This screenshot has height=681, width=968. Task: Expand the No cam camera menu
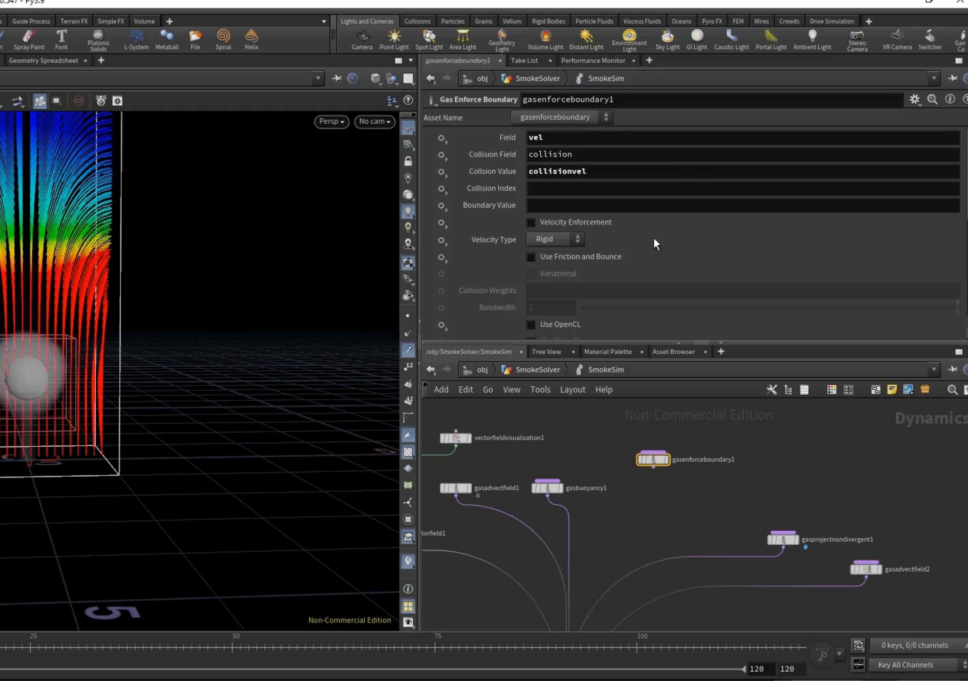[375, 121]
